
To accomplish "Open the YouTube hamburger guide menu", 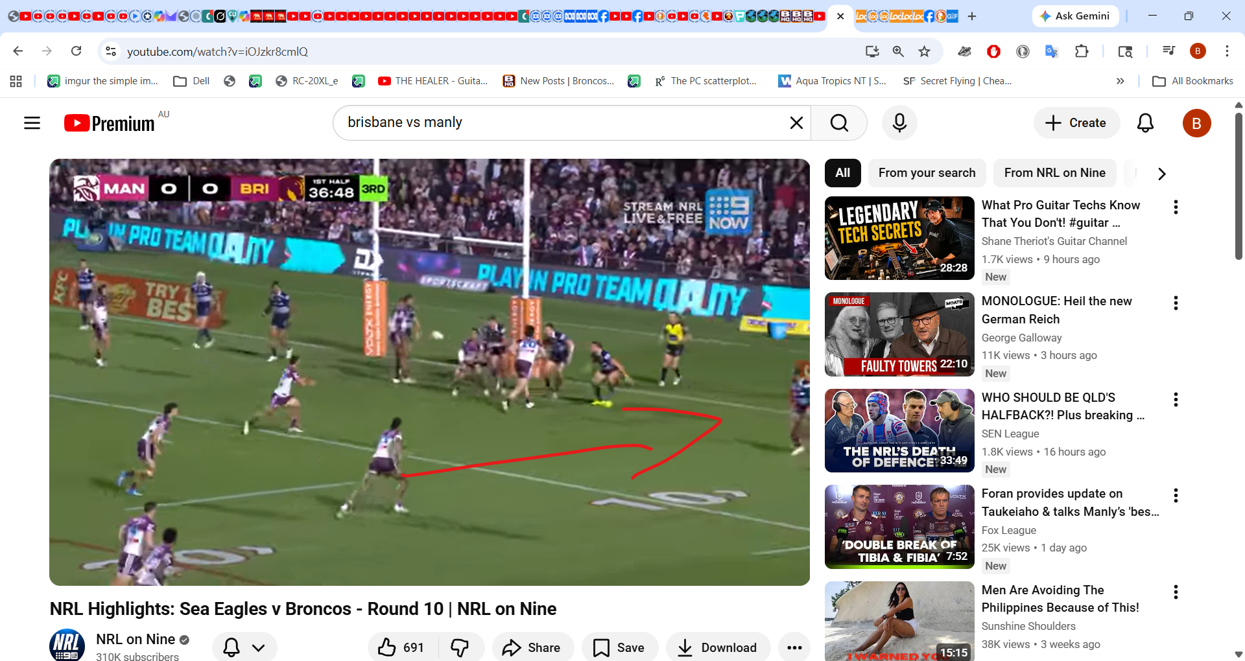I will [32, 123].
